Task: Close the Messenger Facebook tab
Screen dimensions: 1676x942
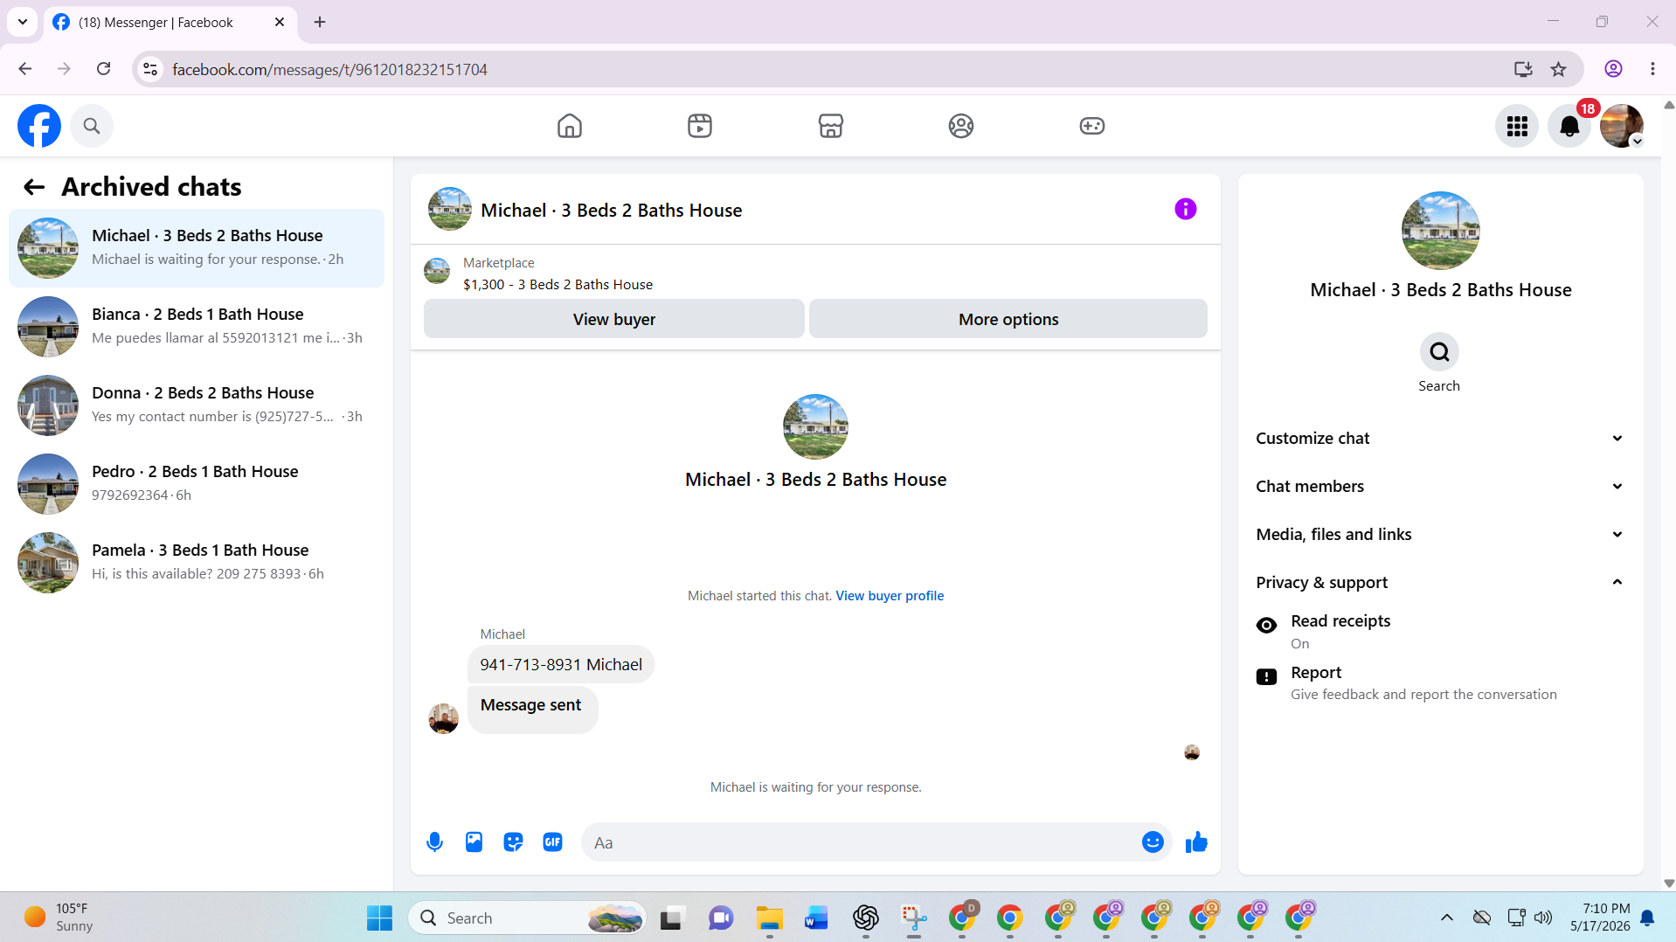Action: 280,23
